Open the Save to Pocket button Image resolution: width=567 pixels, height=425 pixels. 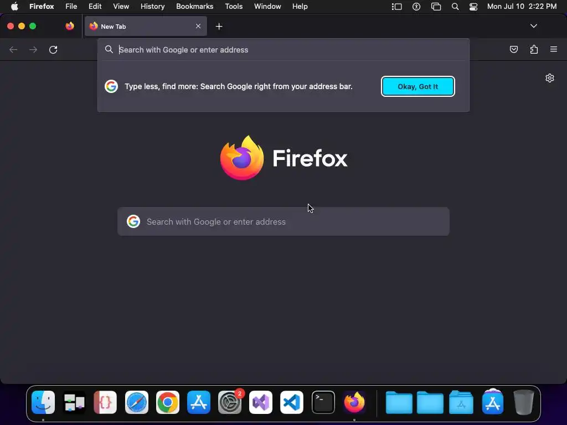pyautogui.click(x=513, y=49)
